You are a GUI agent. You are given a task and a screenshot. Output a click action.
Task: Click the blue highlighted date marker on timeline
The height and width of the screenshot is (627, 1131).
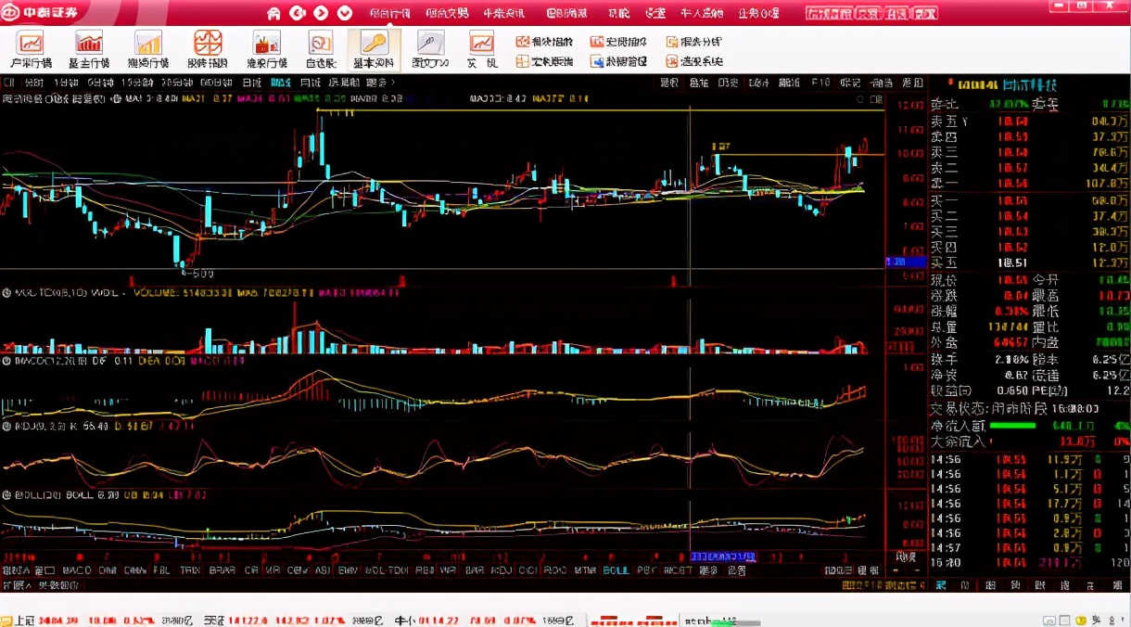click(723, 557)
